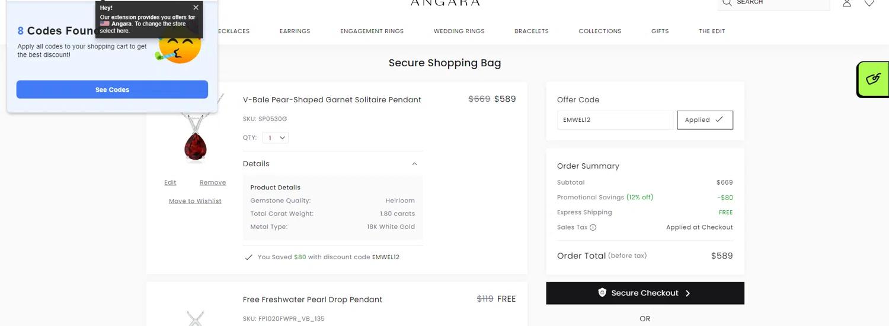
Task: Collapse the Details section chevron
Action: (414, 164)
